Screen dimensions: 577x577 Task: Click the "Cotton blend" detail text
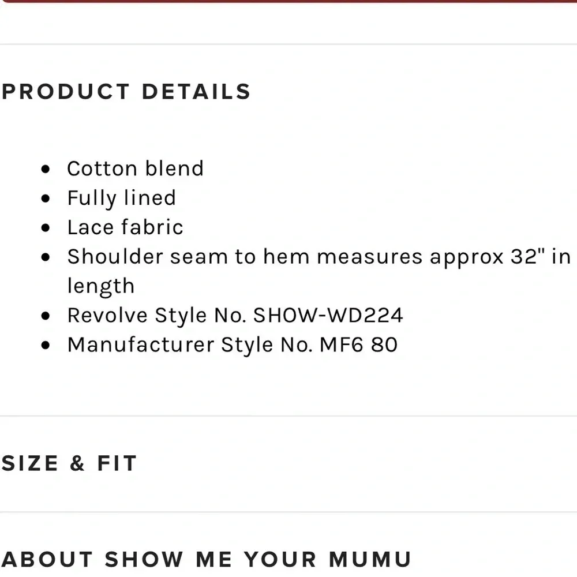(x=136, y=168)
